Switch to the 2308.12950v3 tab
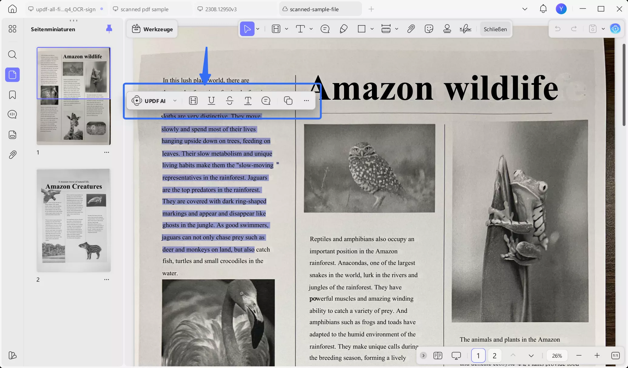628x368 pixels. 221,9
